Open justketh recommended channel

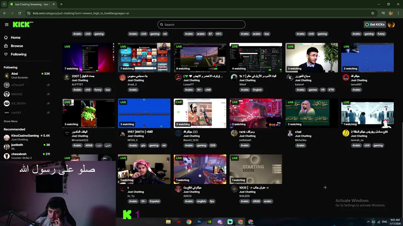(x=27, y=146)
